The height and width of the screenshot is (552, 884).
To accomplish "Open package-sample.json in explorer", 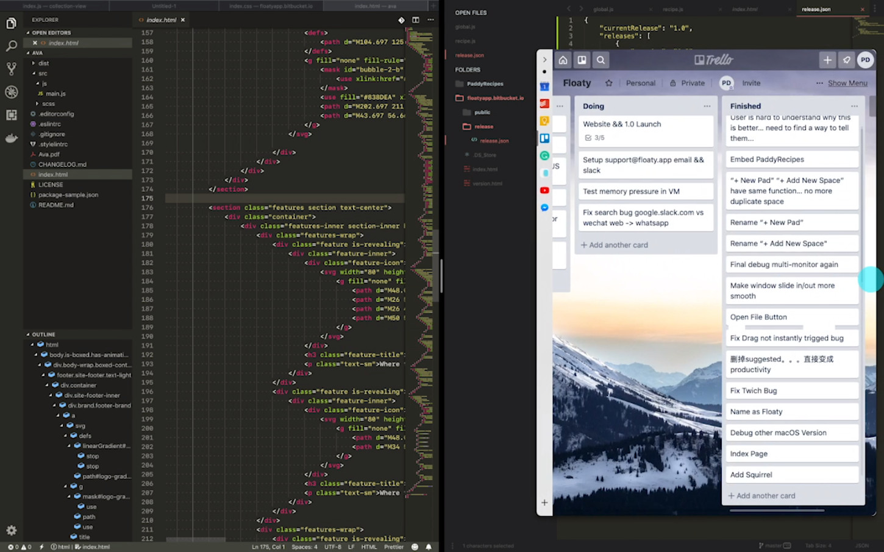I will 68,195.
